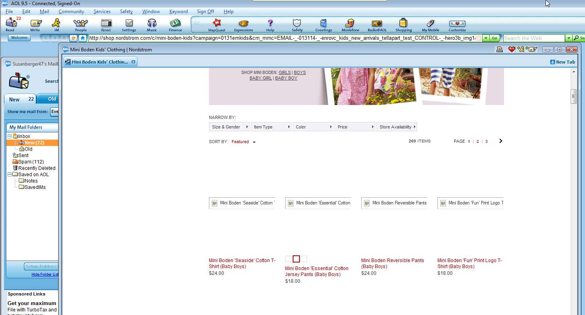The height and width of the screenshot is (315, 585).
Task: Click the Hide Folder List link
Action: pos(45,274)
